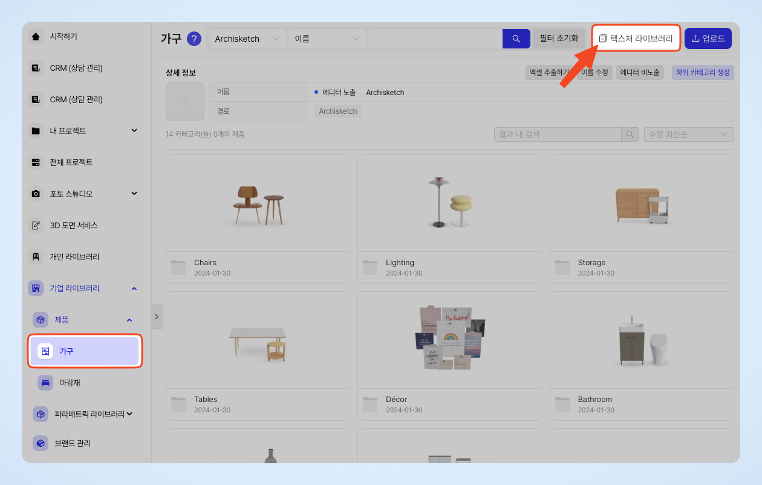The width and height of the screenshot is (762, 485).
Task: Open the 텍스처 라이브러리 button
Action: click(x=636, y=38)
